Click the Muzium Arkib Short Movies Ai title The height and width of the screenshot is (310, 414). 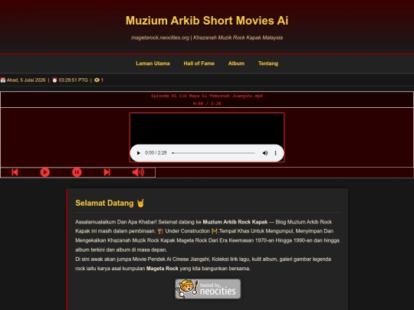(207, 21)
